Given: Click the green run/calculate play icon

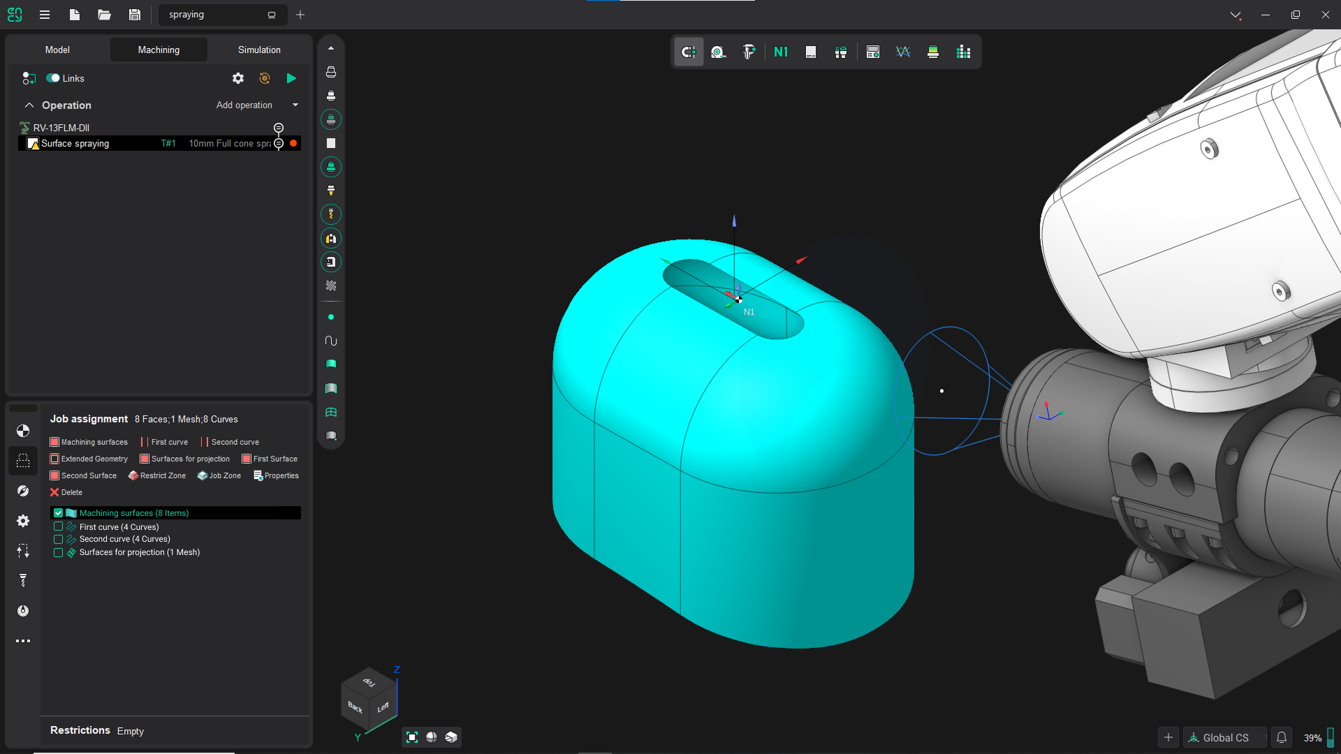Looking at the screenshot, I should [x=291, y=78].
